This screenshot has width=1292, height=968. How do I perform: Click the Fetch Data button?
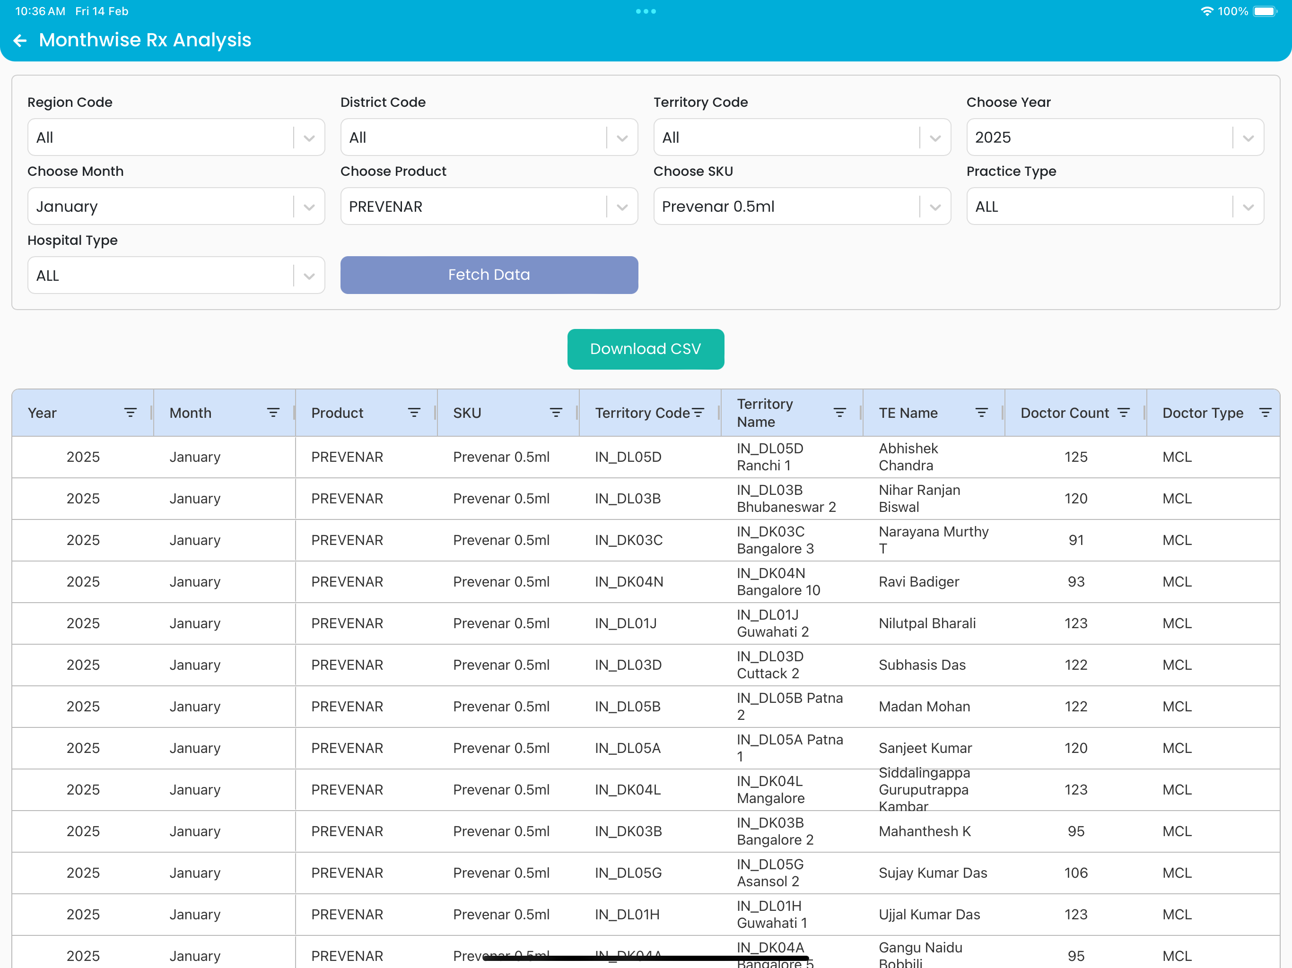tap(489, 275)
